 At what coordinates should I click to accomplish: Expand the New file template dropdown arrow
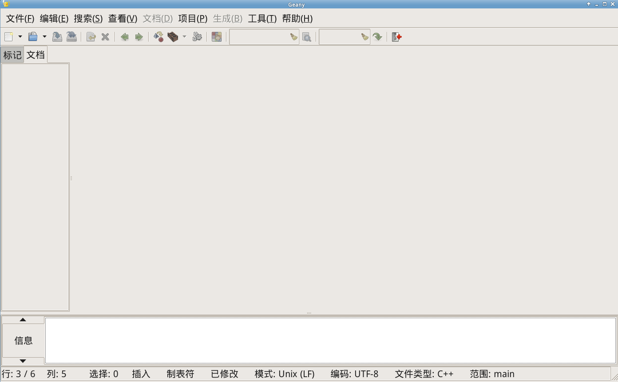20,37
